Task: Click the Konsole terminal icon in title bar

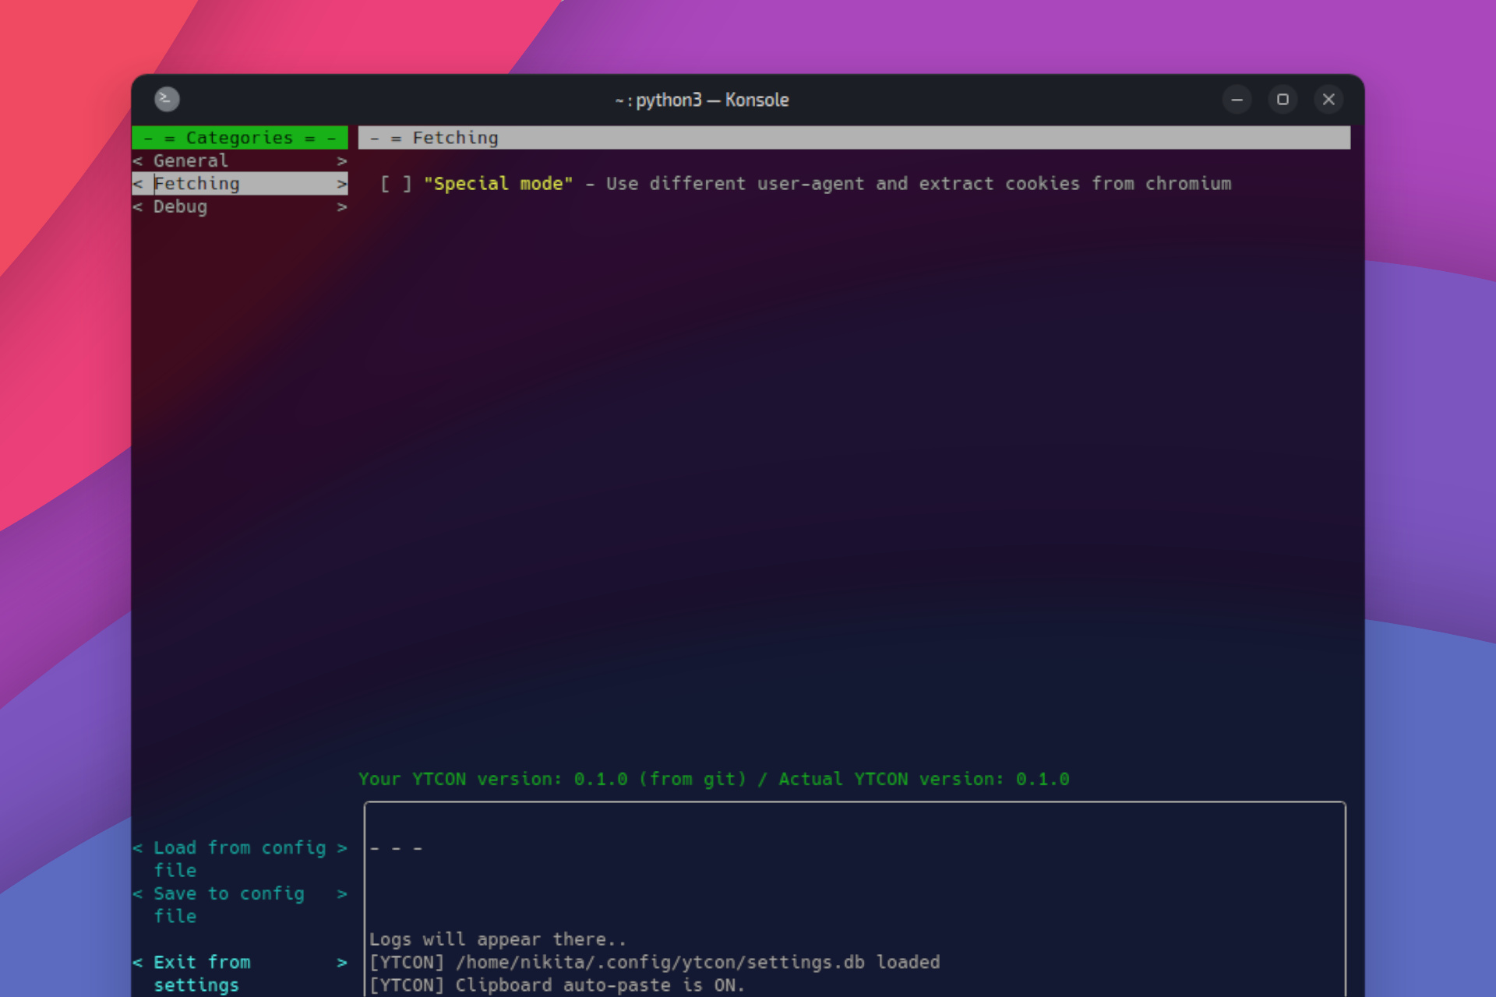Action: (x=167, y=99)
